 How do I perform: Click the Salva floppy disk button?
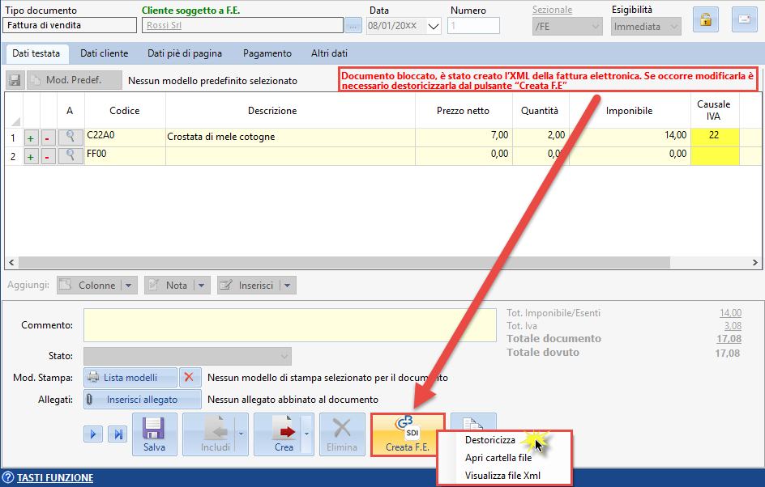(x=154, y=434)
